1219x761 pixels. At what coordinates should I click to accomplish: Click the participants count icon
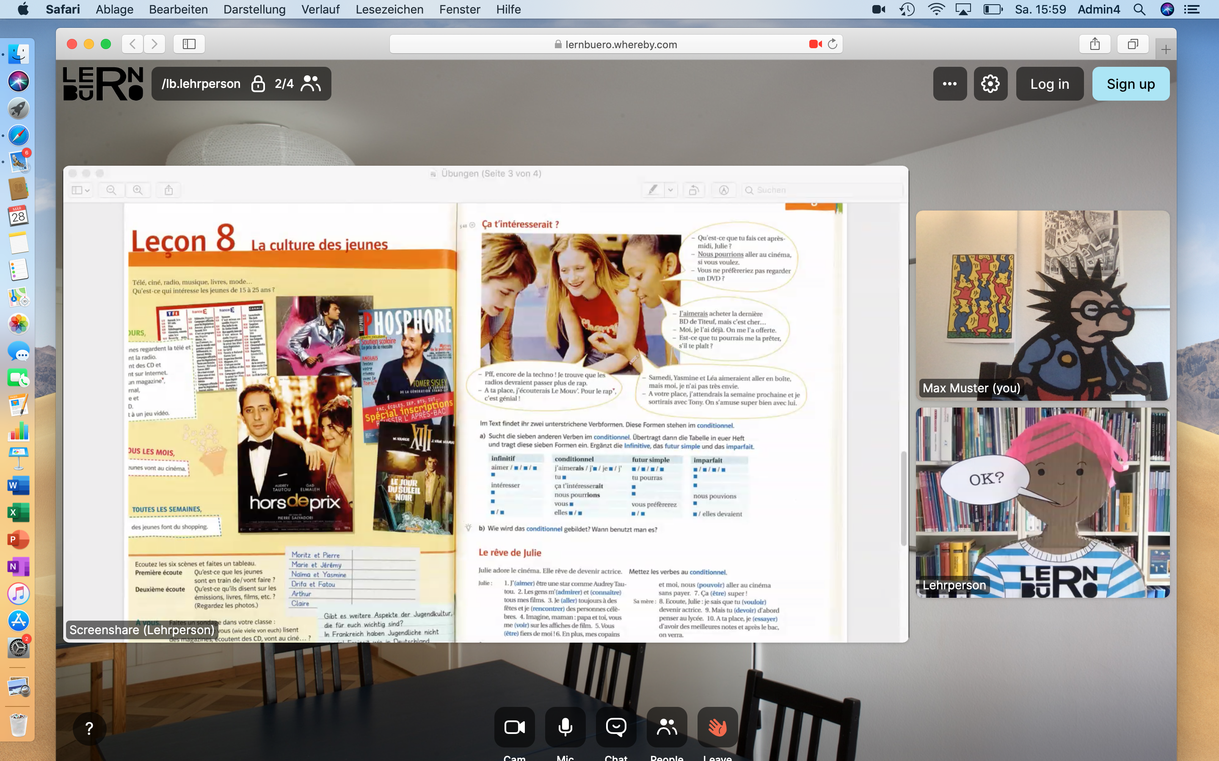pos(311,84)
